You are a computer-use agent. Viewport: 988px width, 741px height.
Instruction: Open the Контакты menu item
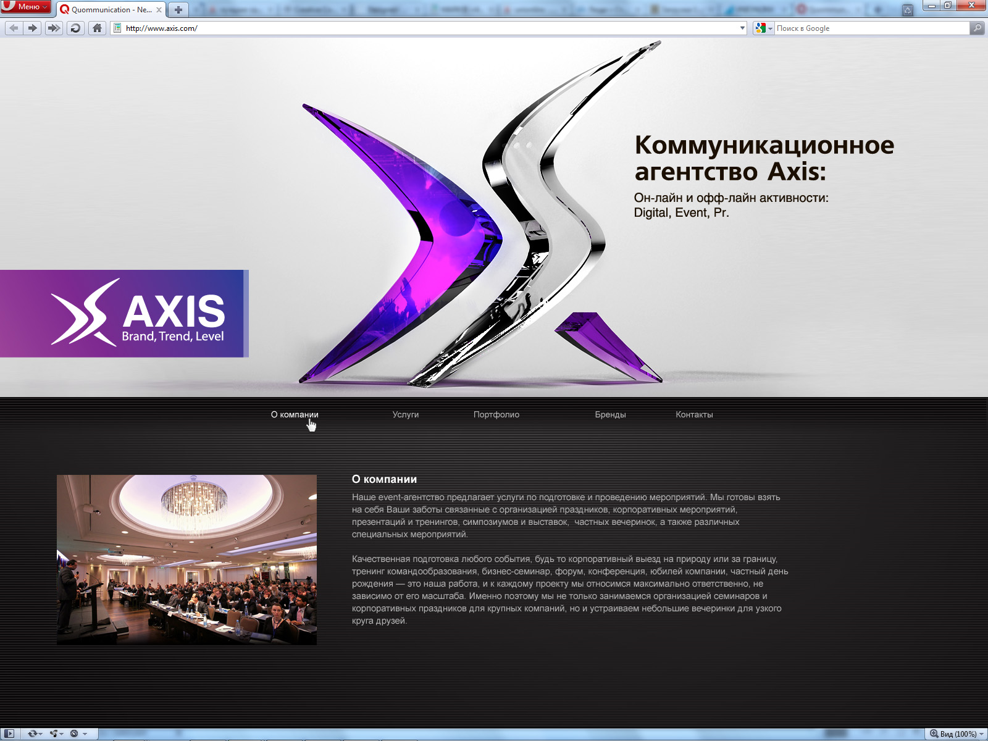(x=694, y=414)
